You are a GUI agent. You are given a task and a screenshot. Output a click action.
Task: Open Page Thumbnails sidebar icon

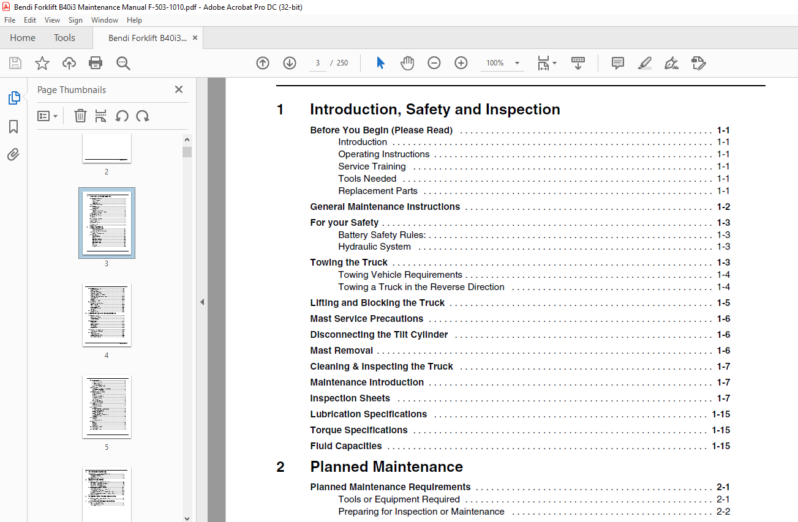coord(13,98)
